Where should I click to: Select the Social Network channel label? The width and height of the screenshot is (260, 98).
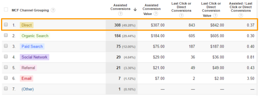pos(34,57)
